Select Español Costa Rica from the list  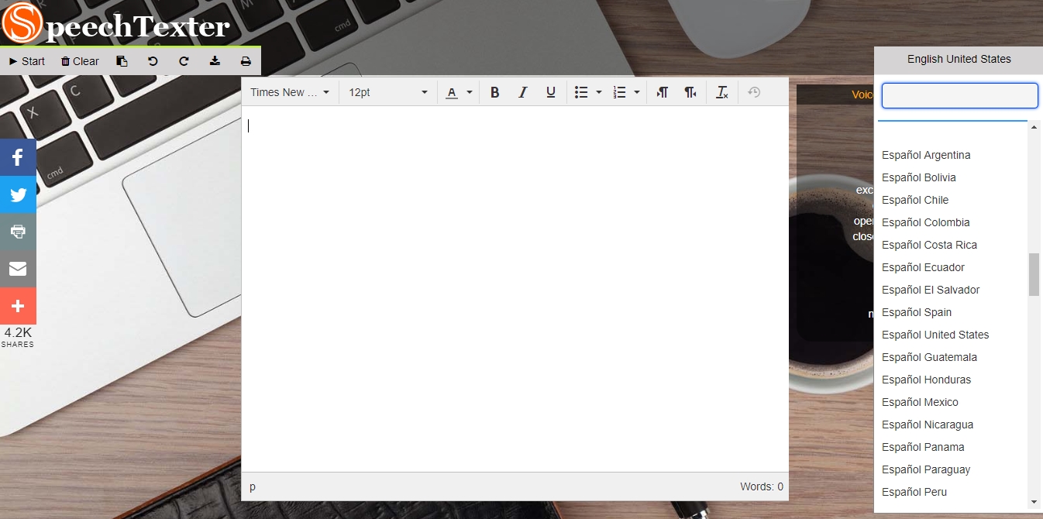click(929, 245)
